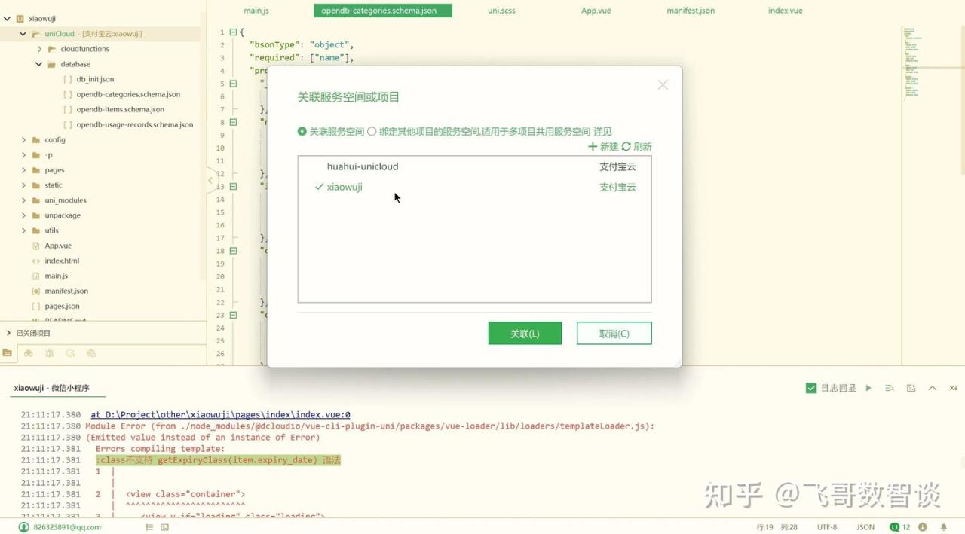Click the 取消(C) button

pos(614,334)
